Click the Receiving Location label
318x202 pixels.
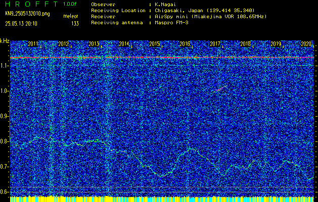point(118,10)
